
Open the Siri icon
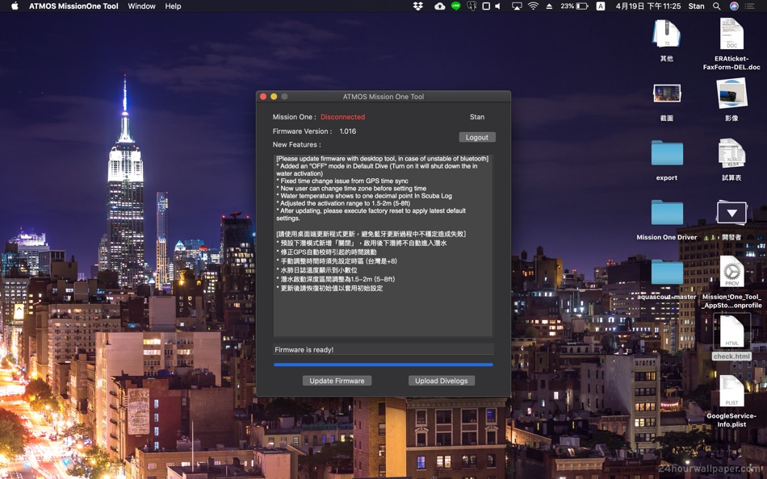pos(734,6)
